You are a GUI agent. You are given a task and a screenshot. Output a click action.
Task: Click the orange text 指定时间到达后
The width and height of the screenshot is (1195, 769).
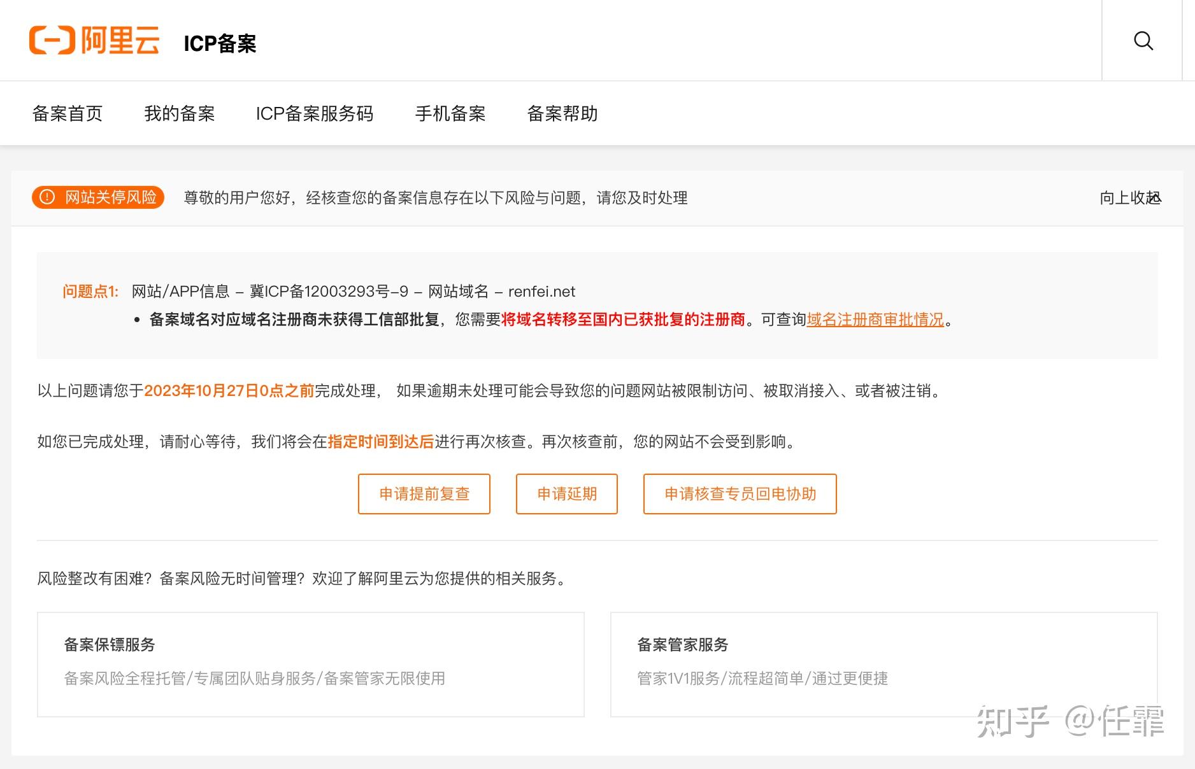[x=381, y=442]
